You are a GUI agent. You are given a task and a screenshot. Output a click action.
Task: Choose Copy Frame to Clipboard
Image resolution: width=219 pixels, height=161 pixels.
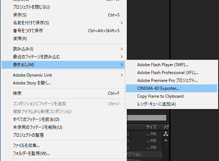[x=172, y=96]
